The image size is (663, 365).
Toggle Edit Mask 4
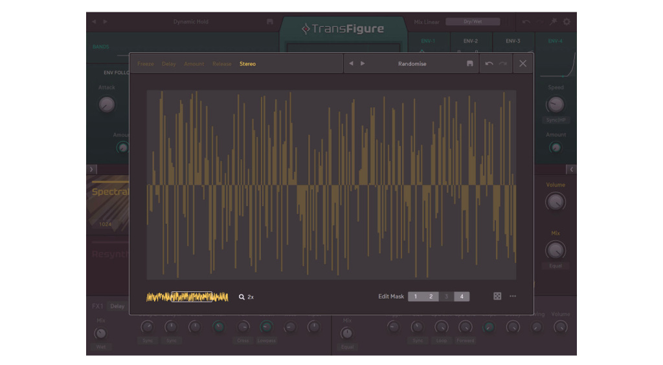[462, 297]
